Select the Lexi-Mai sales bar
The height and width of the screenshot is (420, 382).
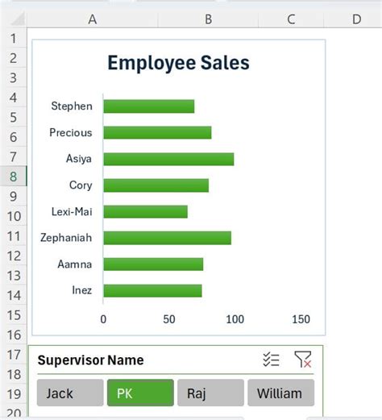click(x=146, y=212)
